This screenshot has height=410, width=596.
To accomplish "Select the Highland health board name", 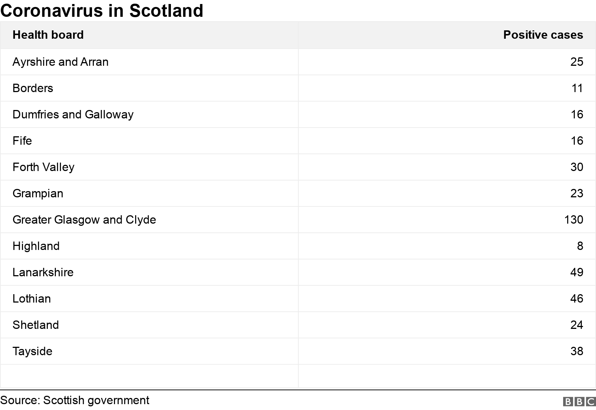I will click(36, 246).
